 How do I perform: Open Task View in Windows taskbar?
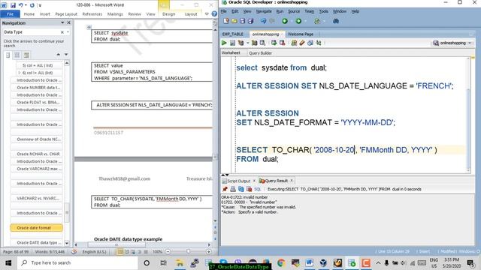(x=163, y=263)
